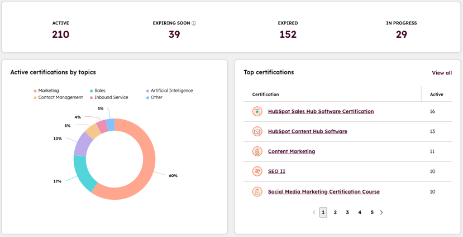Click the purple Artificial Intelligence donut segment
Screen dimensions: 463x237
(x=82, y=144)
